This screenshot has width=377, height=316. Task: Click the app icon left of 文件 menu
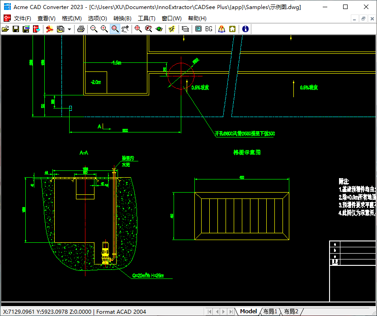tap(7, 18)
